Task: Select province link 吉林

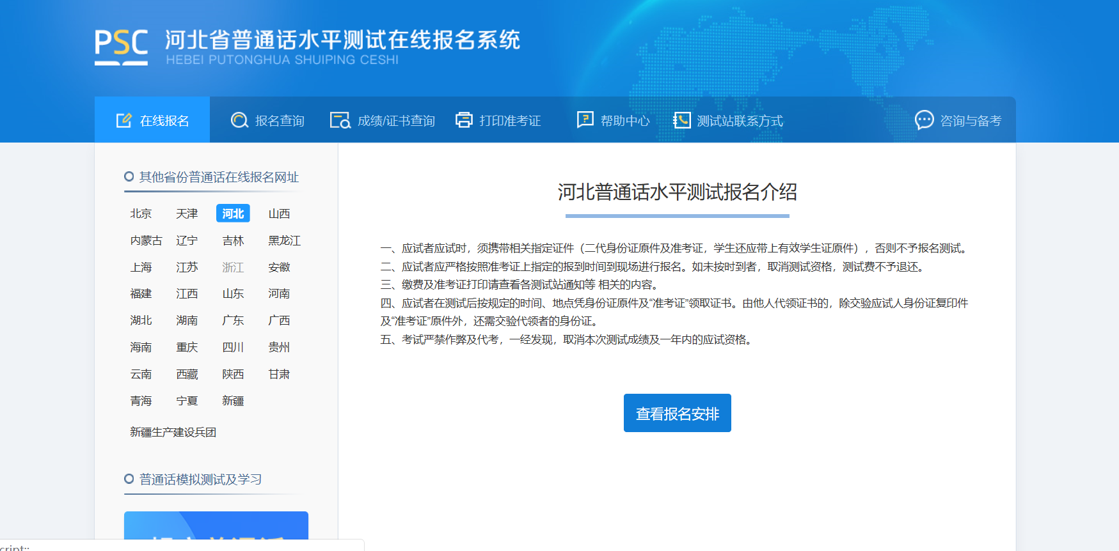Action: 233,240
